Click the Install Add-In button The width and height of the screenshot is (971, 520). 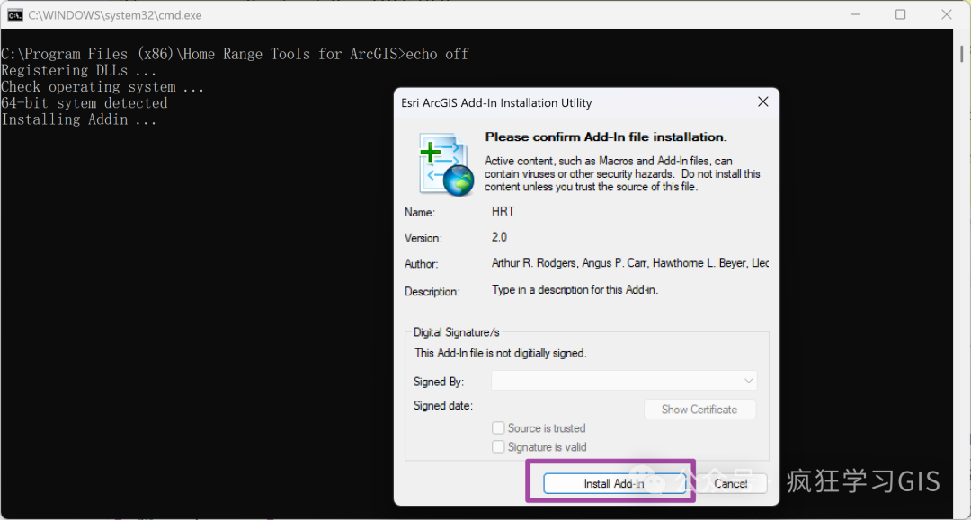coord(614,483)
